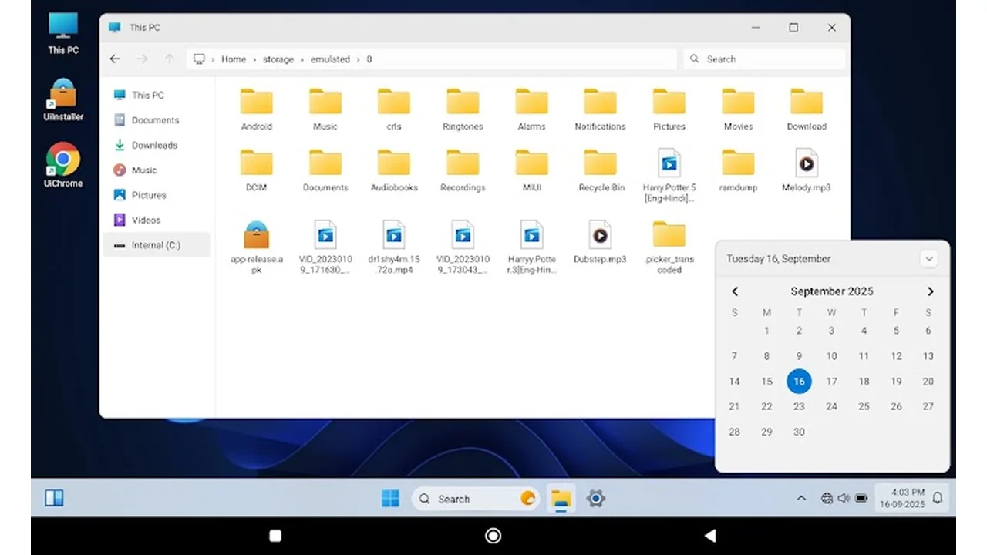
Task: Go up one folder level
Action: click(170, 59)
